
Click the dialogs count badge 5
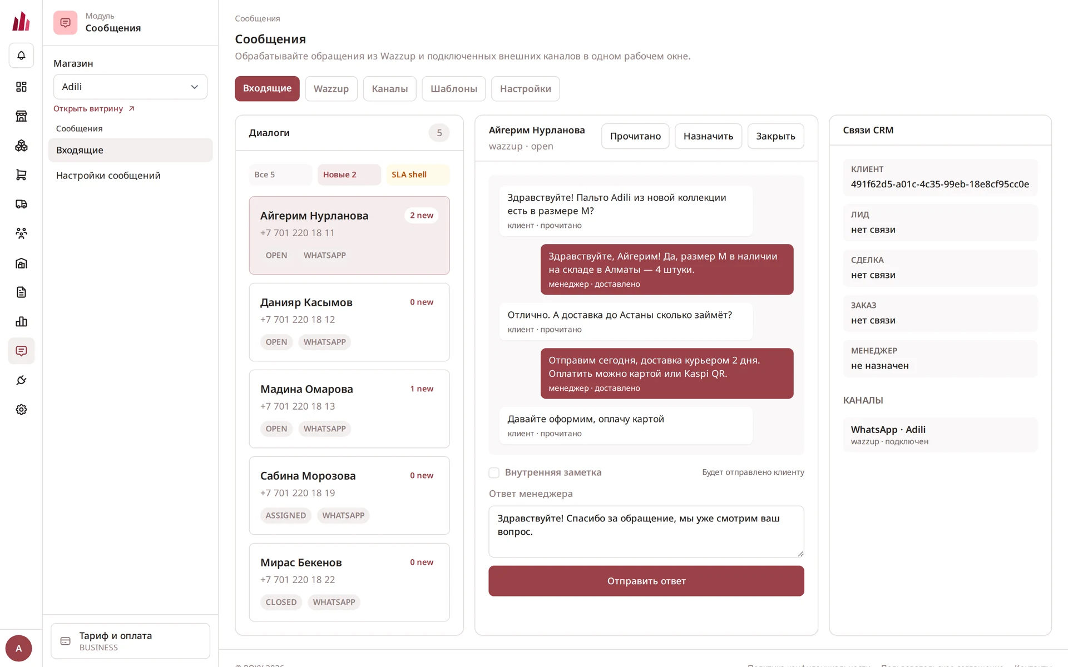tap(439, 133)
